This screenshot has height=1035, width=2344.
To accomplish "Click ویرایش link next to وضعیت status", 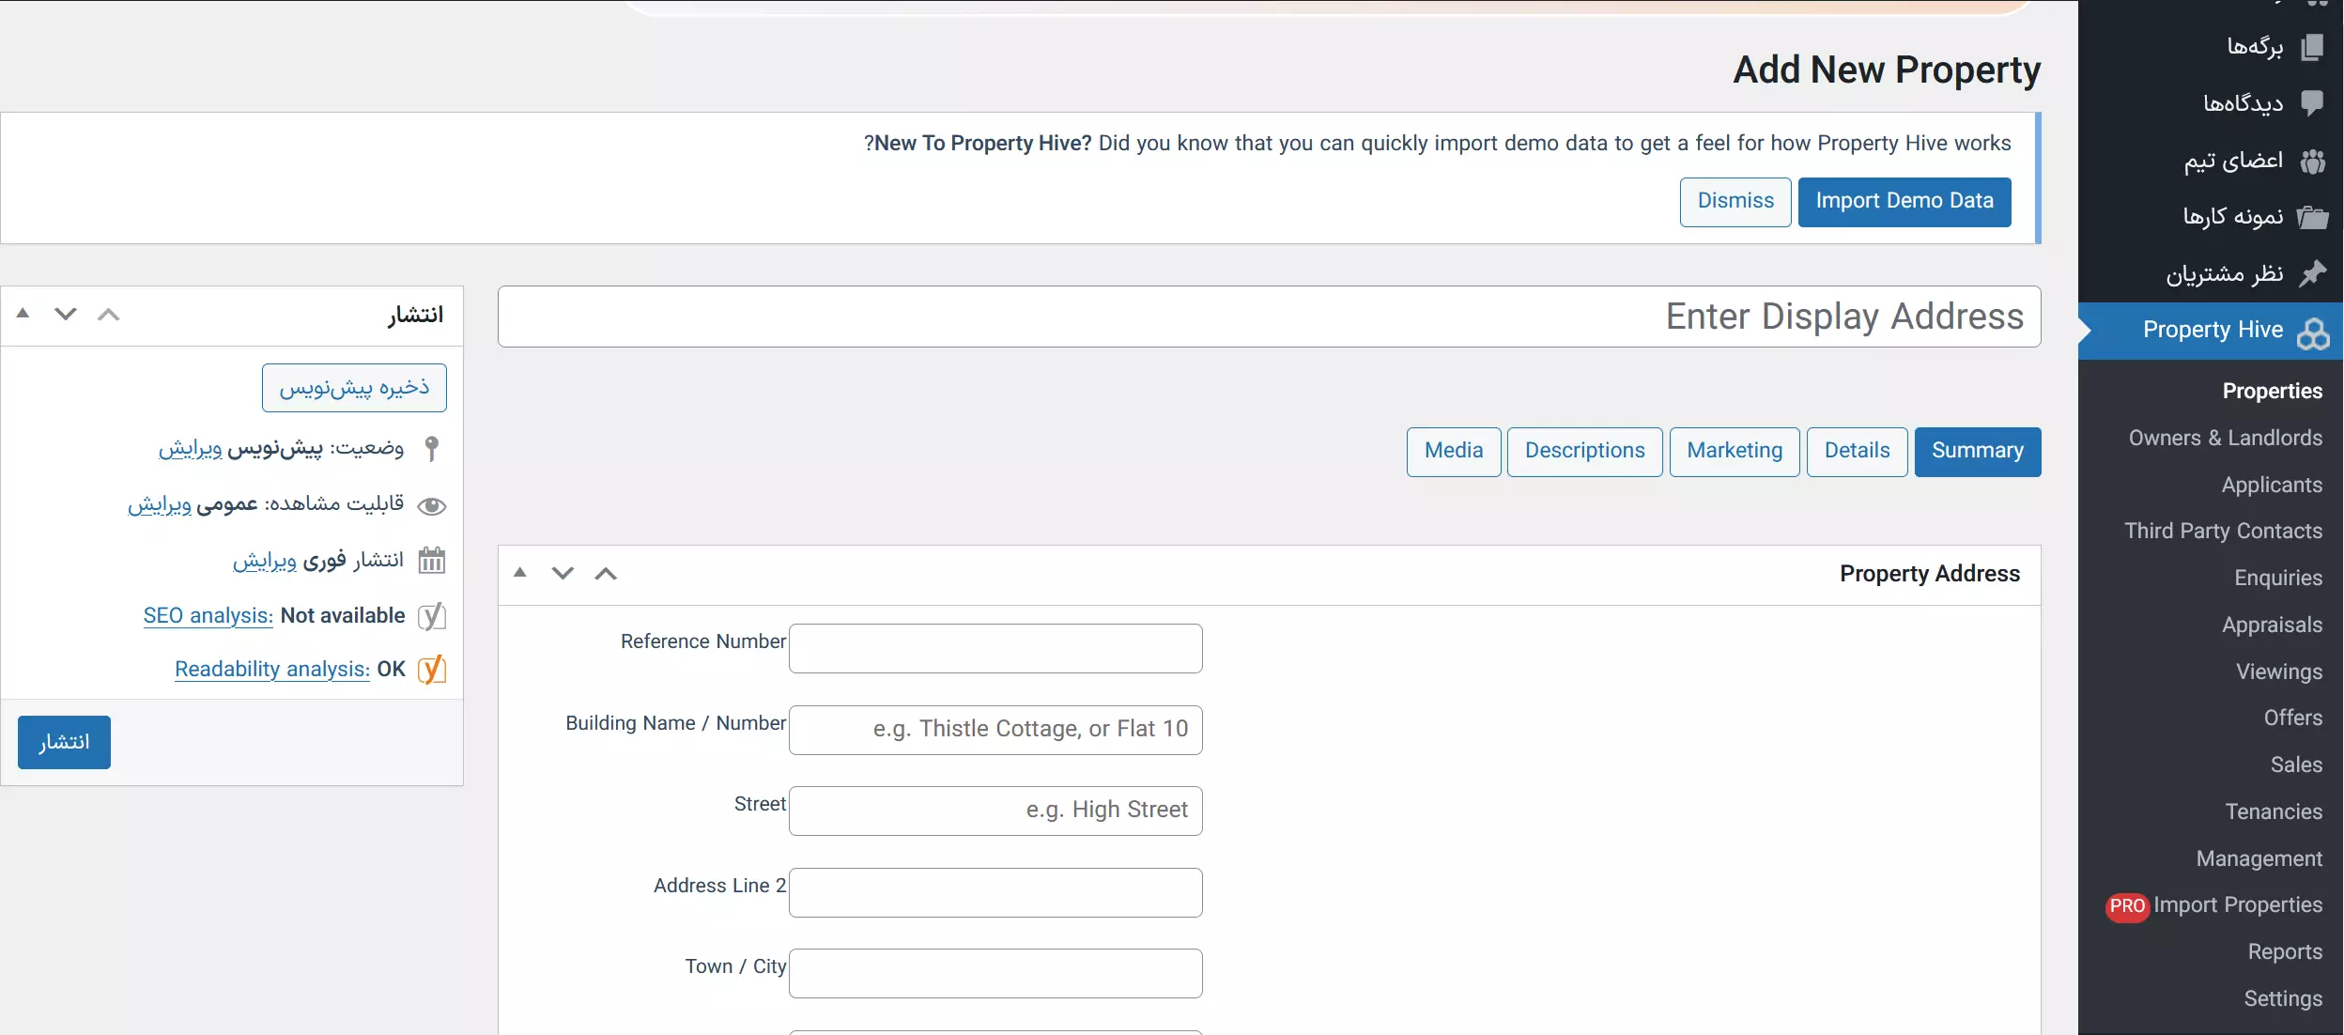I will 190,449.
